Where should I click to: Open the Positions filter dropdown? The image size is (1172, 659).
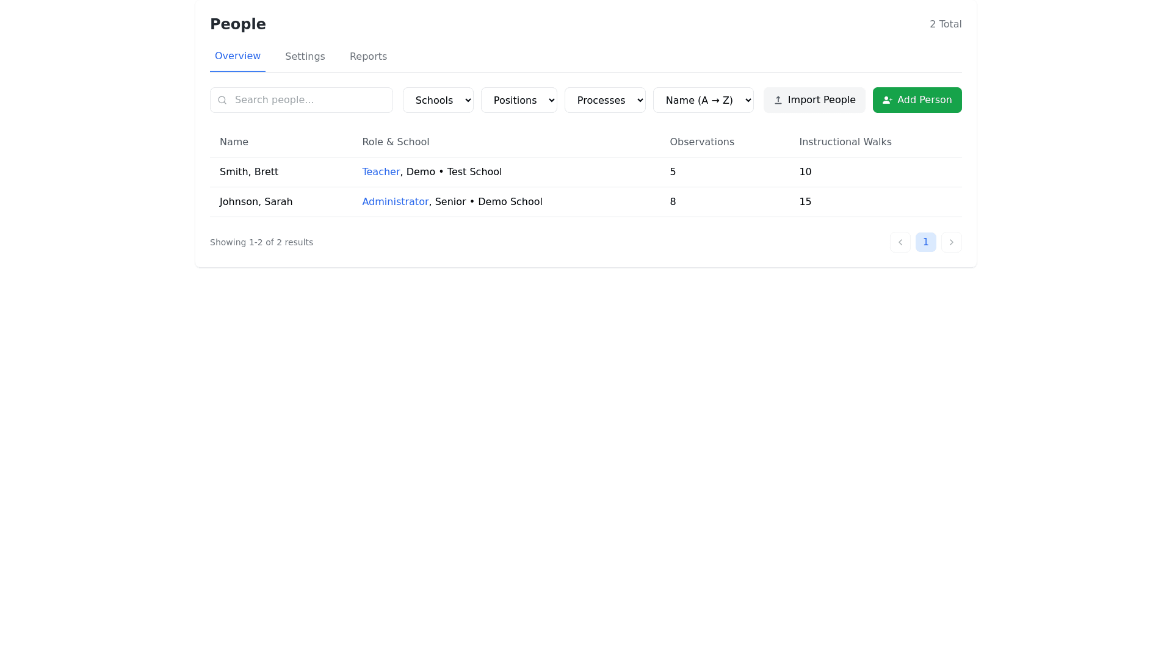(x=518, y=100)
